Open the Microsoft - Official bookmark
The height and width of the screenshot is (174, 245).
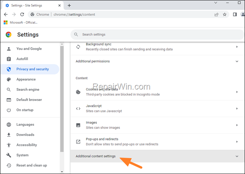coord(20,23)
